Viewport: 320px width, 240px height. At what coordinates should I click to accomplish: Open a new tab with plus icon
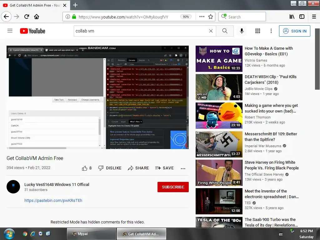(75, 5)
